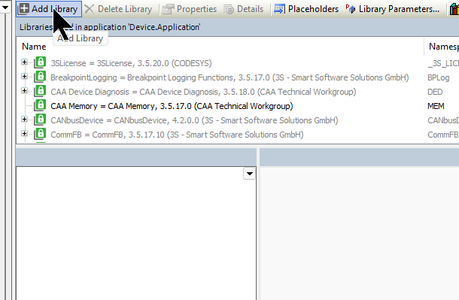Screen dimensions: 459x300
Task: Click the Add Library toolbar button
Action: click(x=49, y=9)
